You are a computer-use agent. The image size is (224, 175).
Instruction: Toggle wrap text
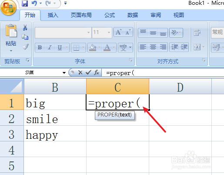(x=197, y=33)
